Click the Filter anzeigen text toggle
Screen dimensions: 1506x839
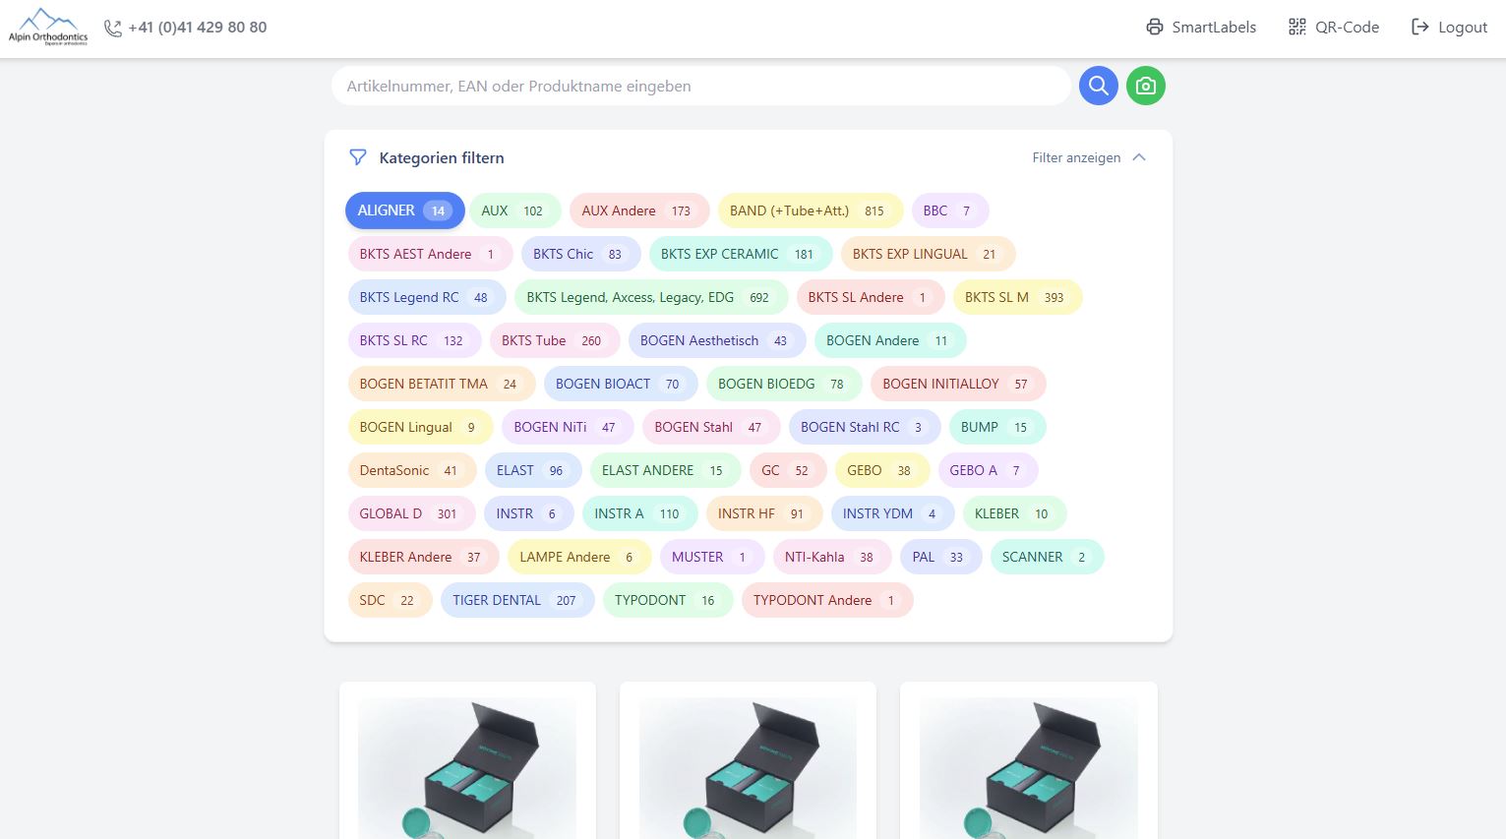(1075, 157)
